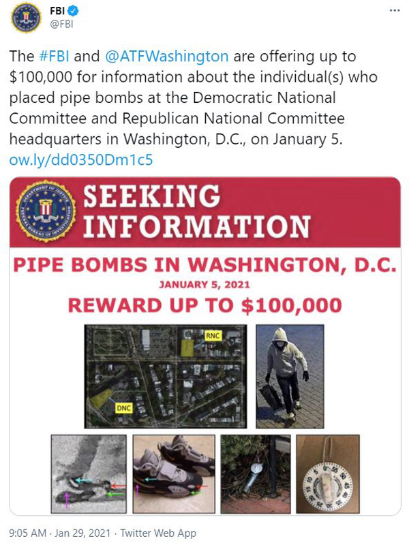The width and height of the screenshot is (409, 545).
Task: Click the FBI display name
Action: [x=57, y=11]
